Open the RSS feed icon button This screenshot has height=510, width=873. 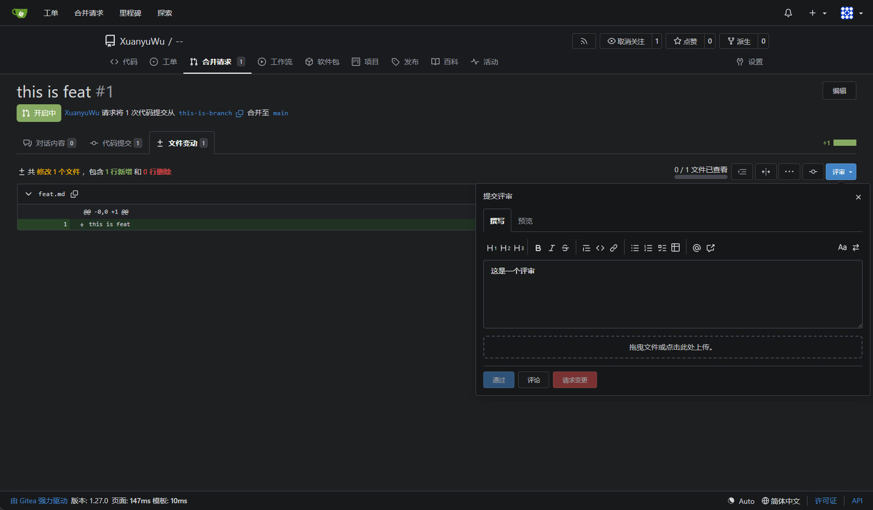[x=584, y=41]
